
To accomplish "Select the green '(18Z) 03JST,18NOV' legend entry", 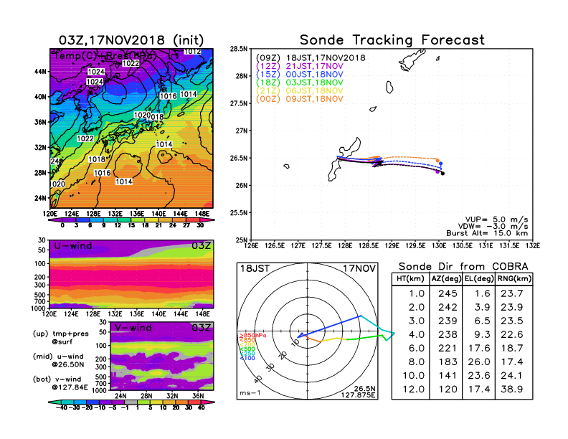I will (299, 82).
